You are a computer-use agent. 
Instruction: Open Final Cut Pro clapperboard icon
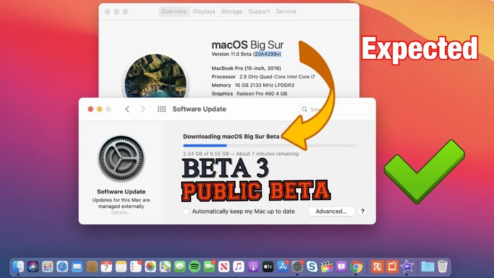[x=327, y=266]
